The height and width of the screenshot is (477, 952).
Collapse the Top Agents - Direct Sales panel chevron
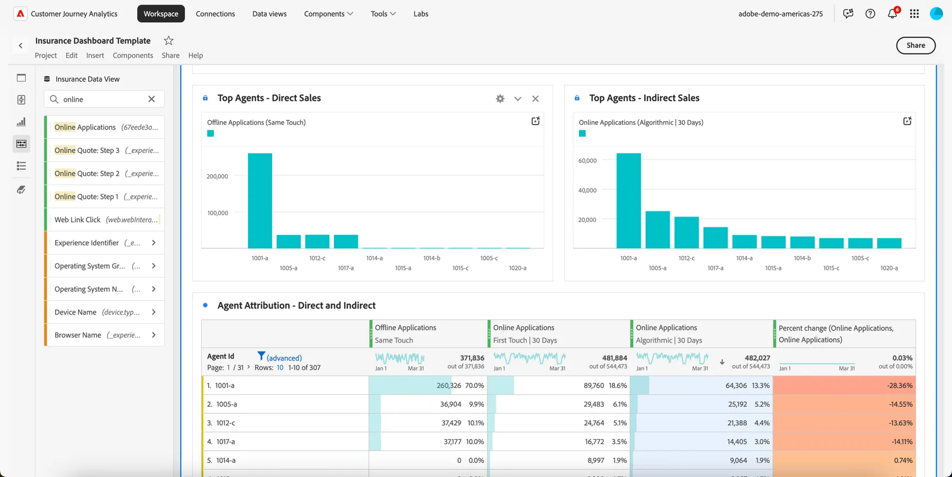[x=518, y=99]
